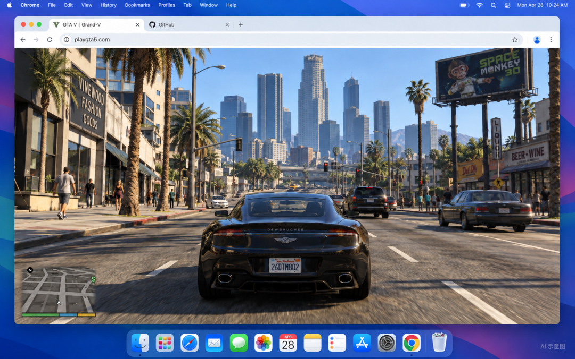Viewport: 575px width, 359px height.
Task: Open the Bookmarks menu
Action: 137,5
